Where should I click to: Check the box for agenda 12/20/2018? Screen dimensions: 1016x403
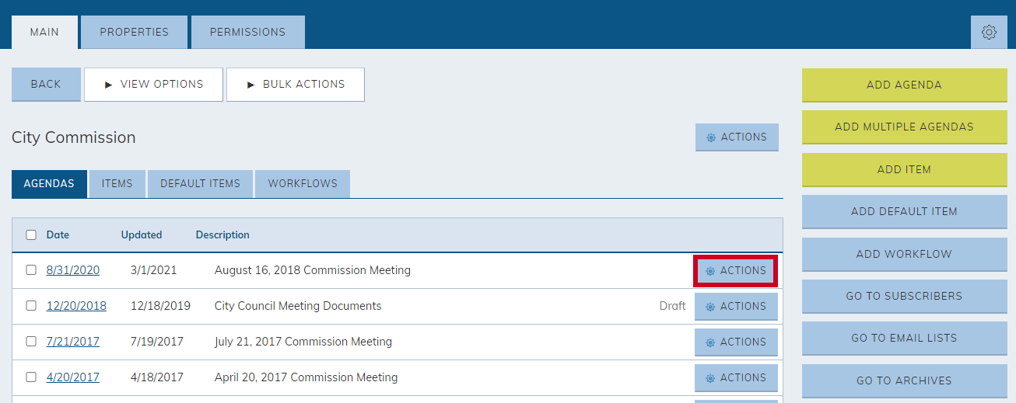tap(31, 306)
